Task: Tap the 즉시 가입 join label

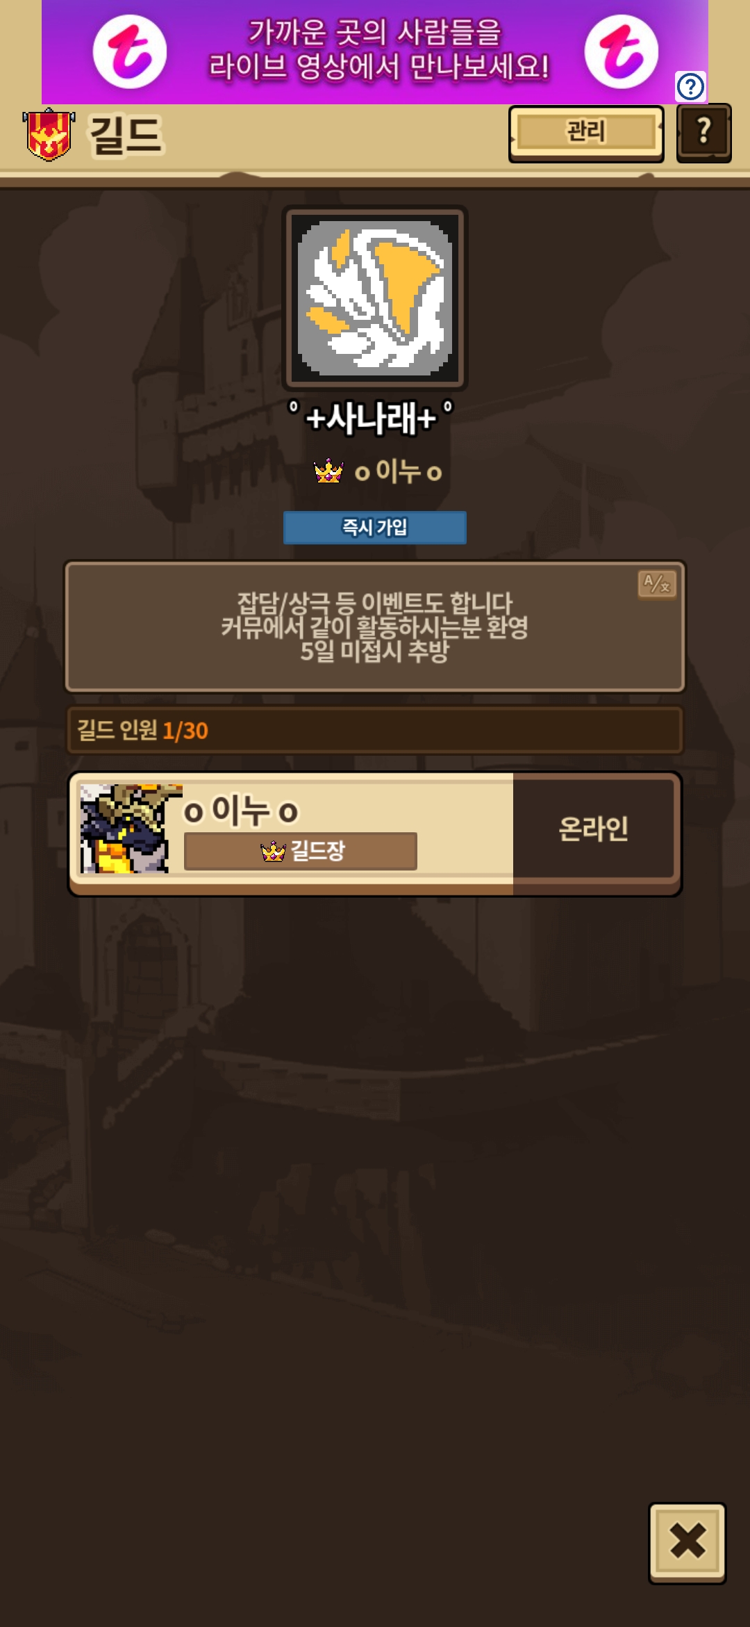Action: pyautogui.click(x=375, y=527)
